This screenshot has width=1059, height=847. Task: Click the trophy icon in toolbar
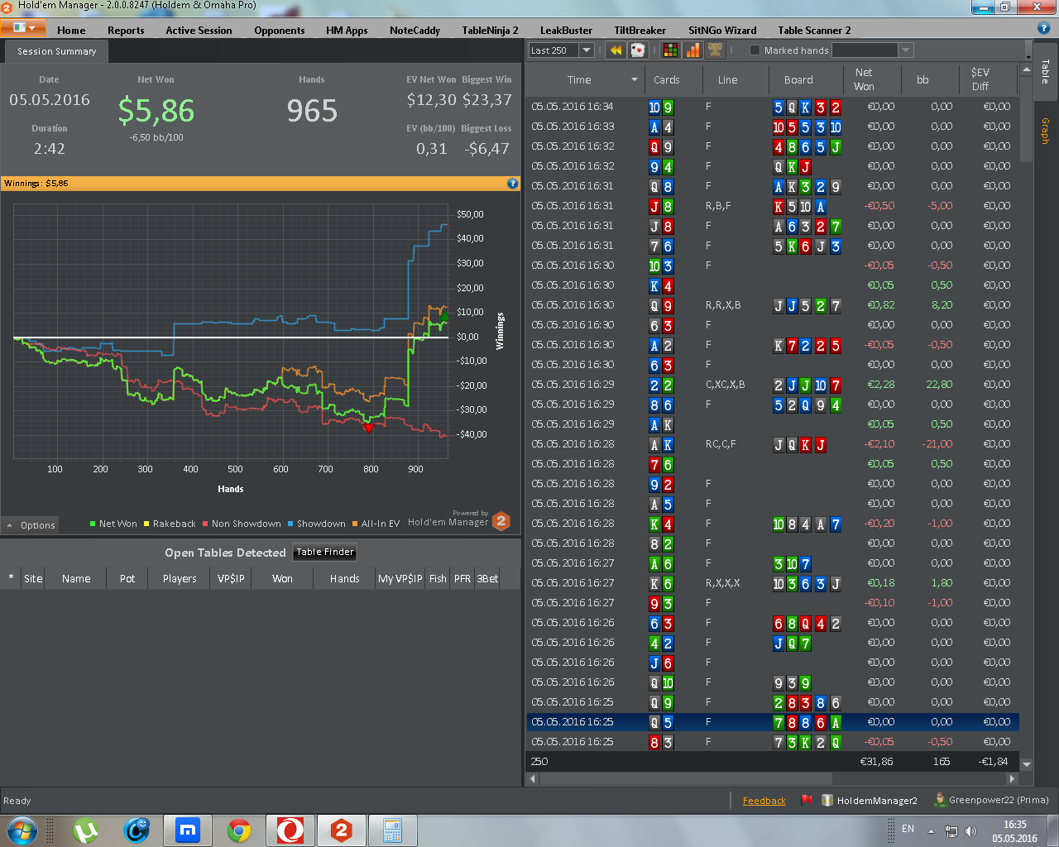coord(715,50)
